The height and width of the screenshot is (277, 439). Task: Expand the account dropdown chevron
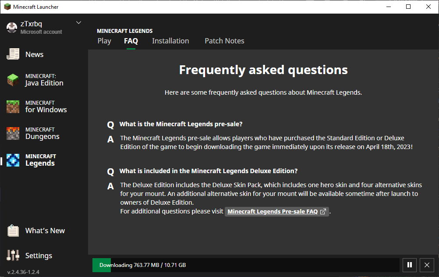[x=79, y=22]
